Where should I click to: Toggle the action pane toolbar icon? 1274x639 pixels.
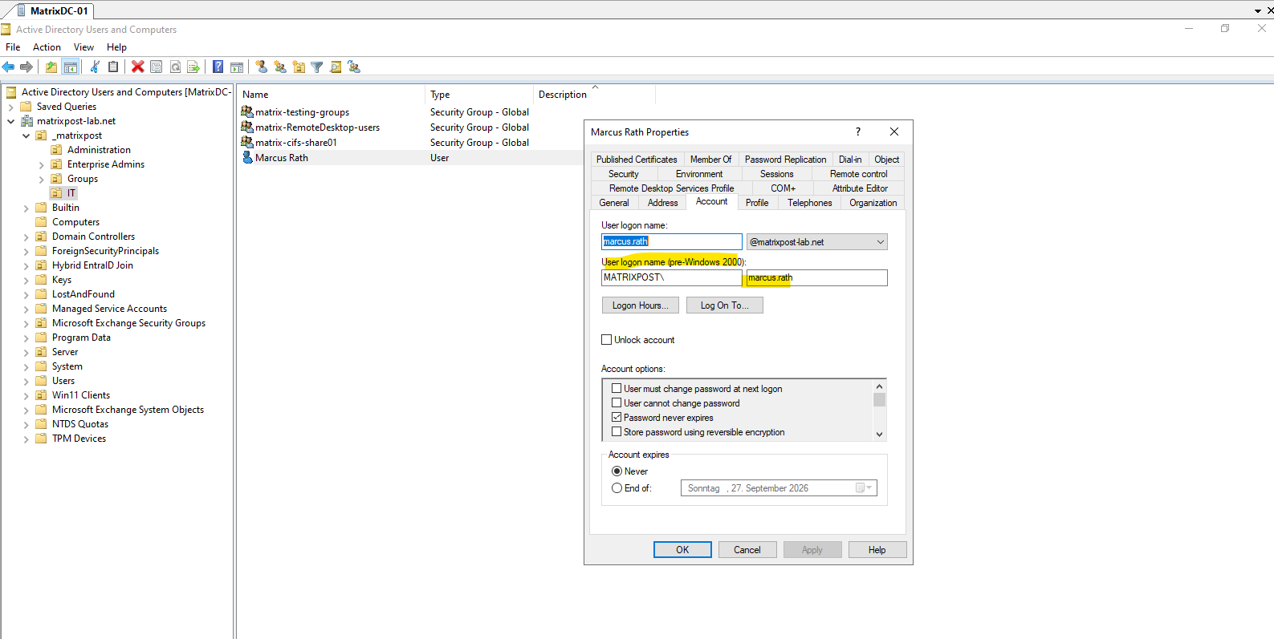pyautogui.click(x=237, y=67)
